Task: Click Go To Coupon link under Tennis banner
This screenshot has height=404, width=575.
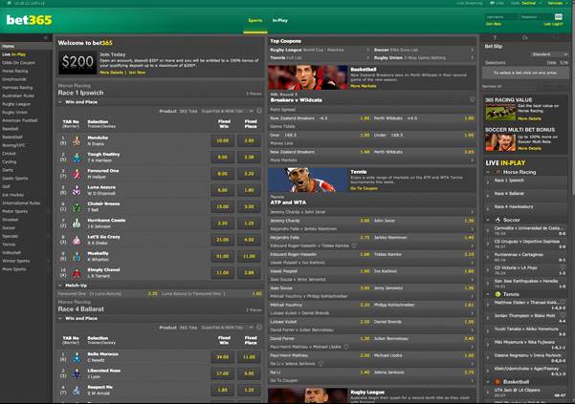Action: (x=364, y=188)
